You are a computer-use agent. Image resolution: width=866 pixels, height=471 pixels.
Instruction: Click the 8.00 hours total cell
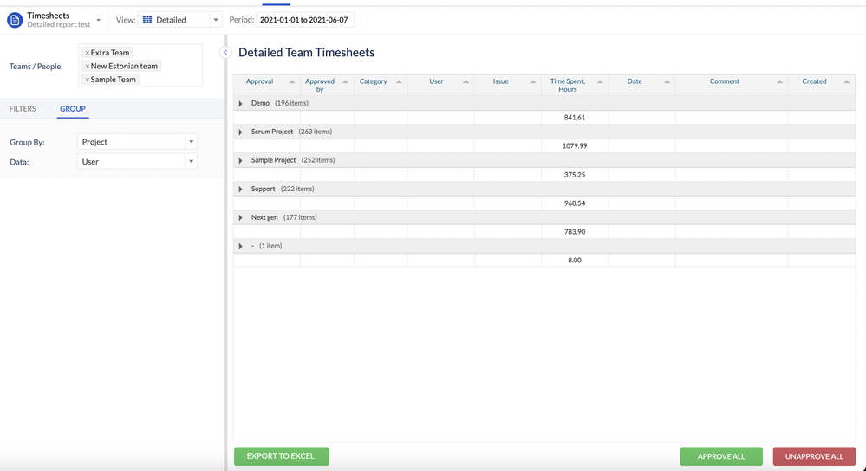tap(575, 261)
